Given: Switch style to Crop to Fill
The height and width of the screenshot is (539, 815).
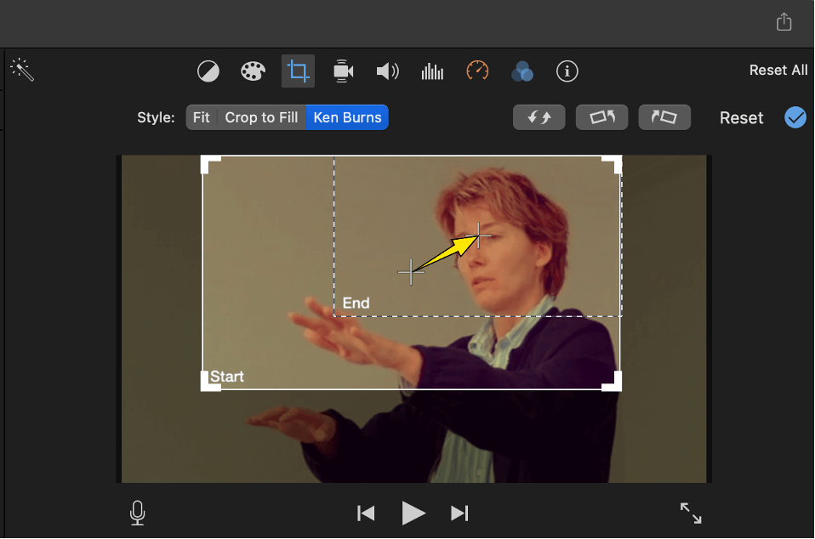Looking at the screenshot, I should 261,117.
